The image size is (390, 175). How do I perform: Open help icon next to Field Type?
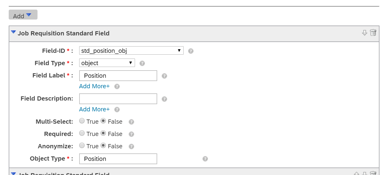click(142, 63)
